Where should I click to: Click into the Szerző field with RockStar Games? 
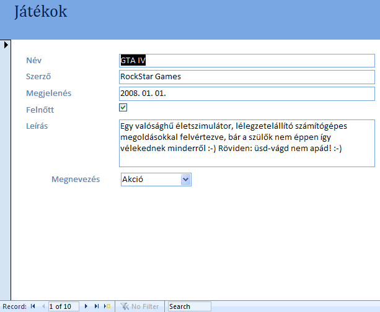click(247, 77)
